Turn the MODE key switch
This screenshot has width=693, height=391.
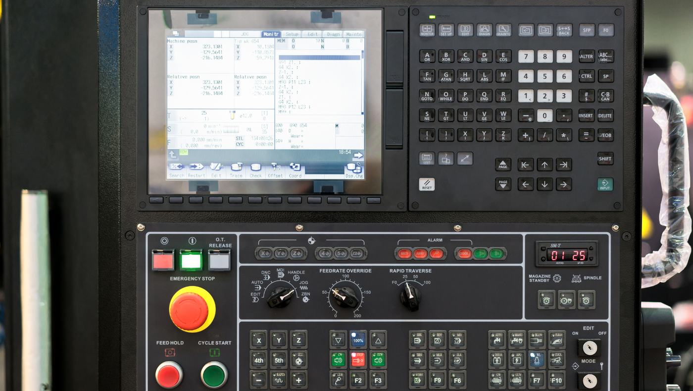(589, 381)
